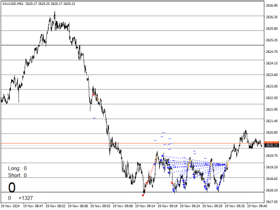Pick the 19 Nov 09:14 time label
The image size is (280, 210).
pos(145,206)
